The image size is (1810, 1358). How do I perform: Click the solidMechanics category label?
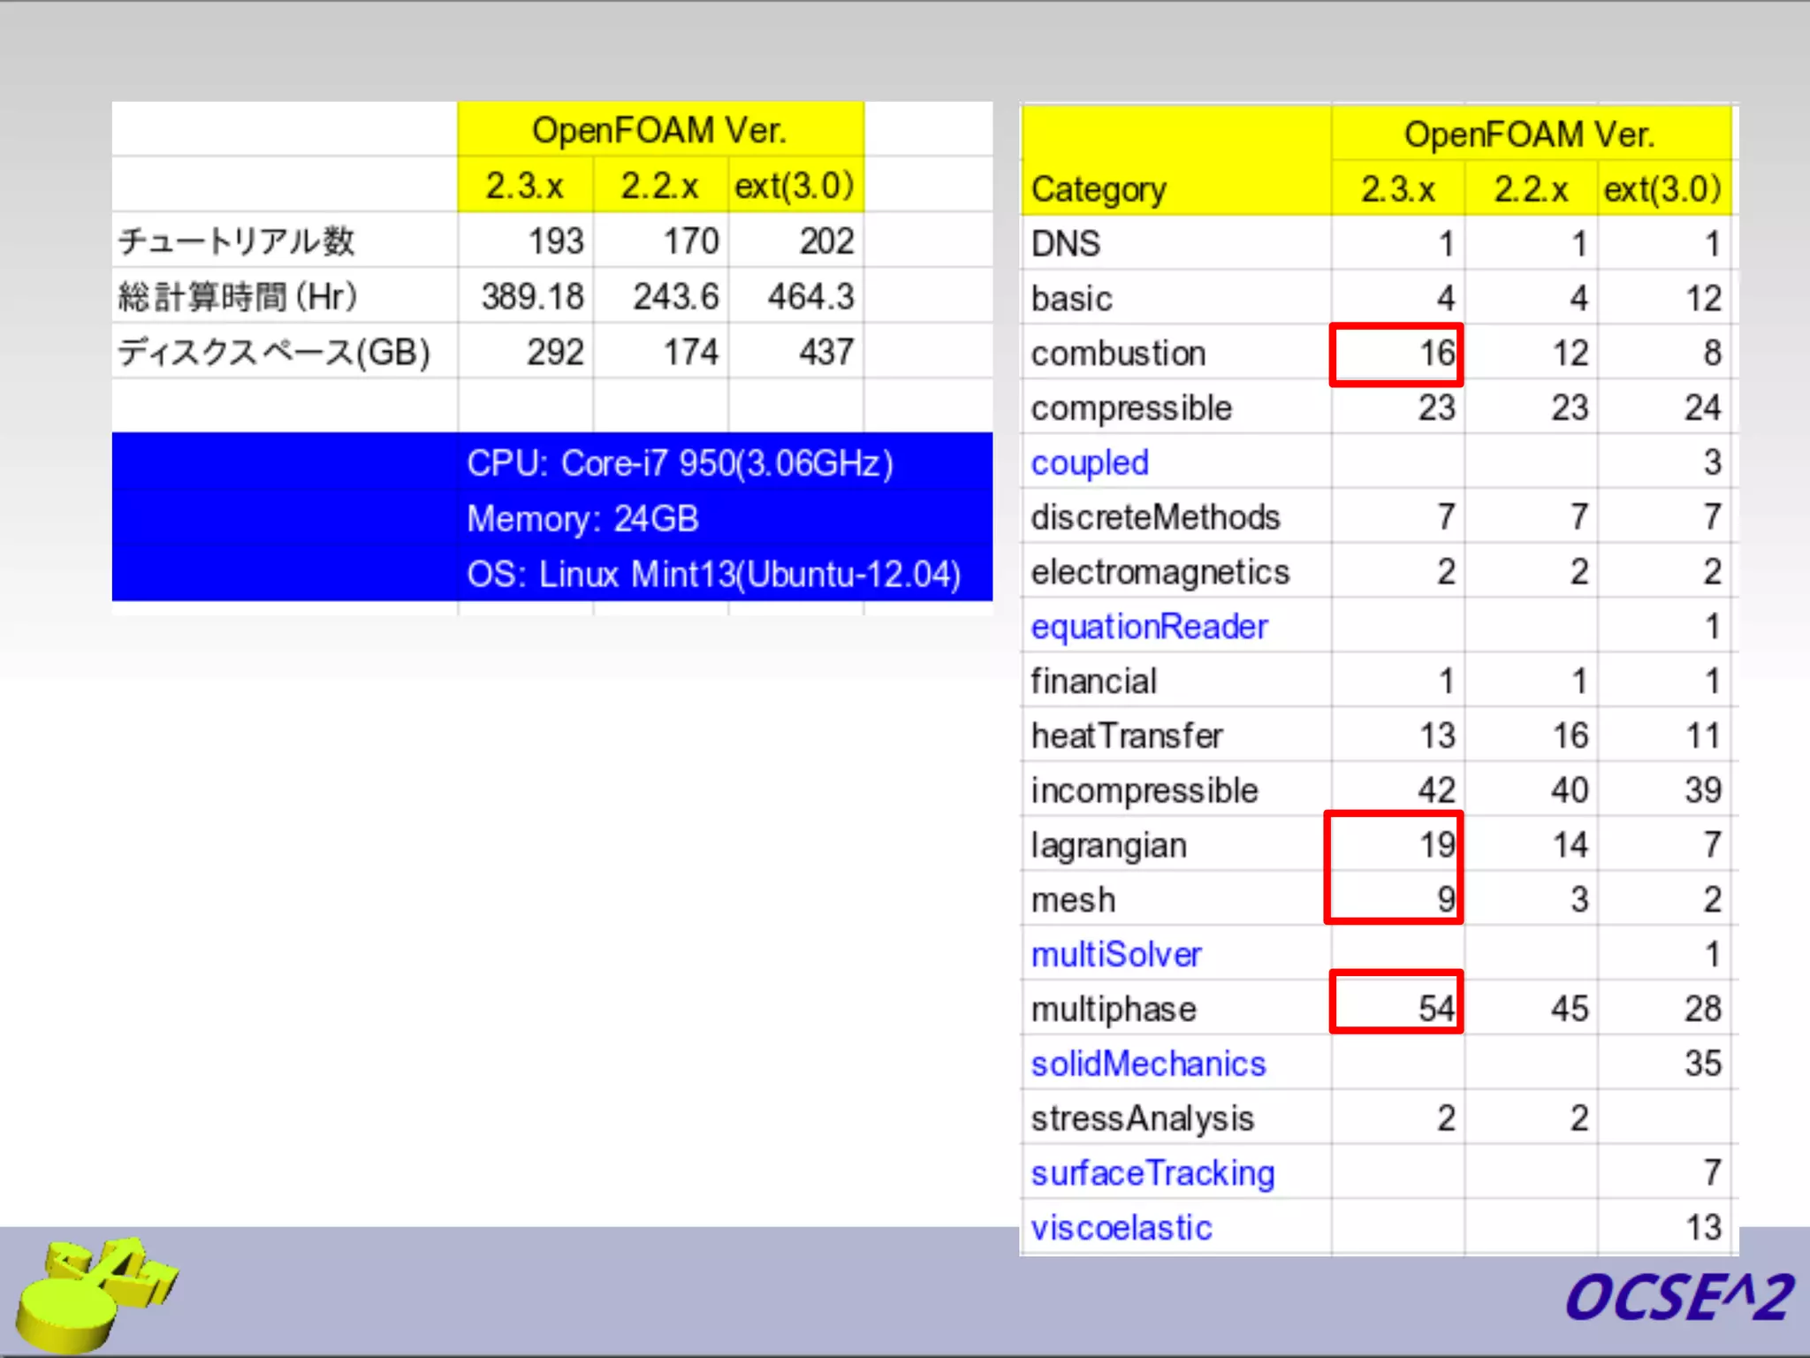click(x=1147, y=1064)
